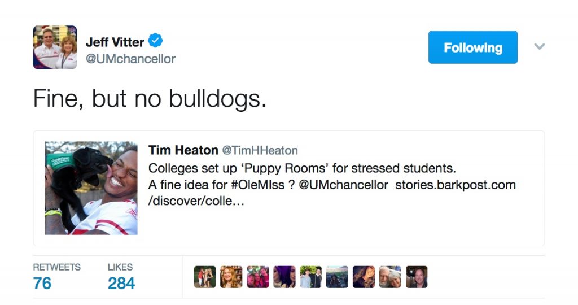578x305 pixels.
Task: Open the quoted tweet puppy photo
Action: (x=91, y=188)
